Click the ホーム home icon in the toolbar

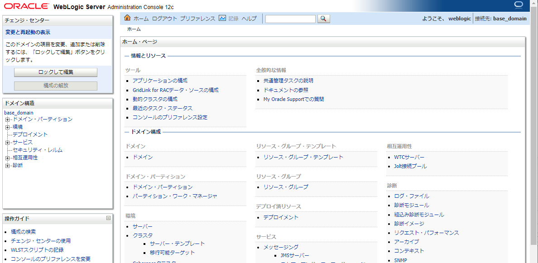(128, 19)
